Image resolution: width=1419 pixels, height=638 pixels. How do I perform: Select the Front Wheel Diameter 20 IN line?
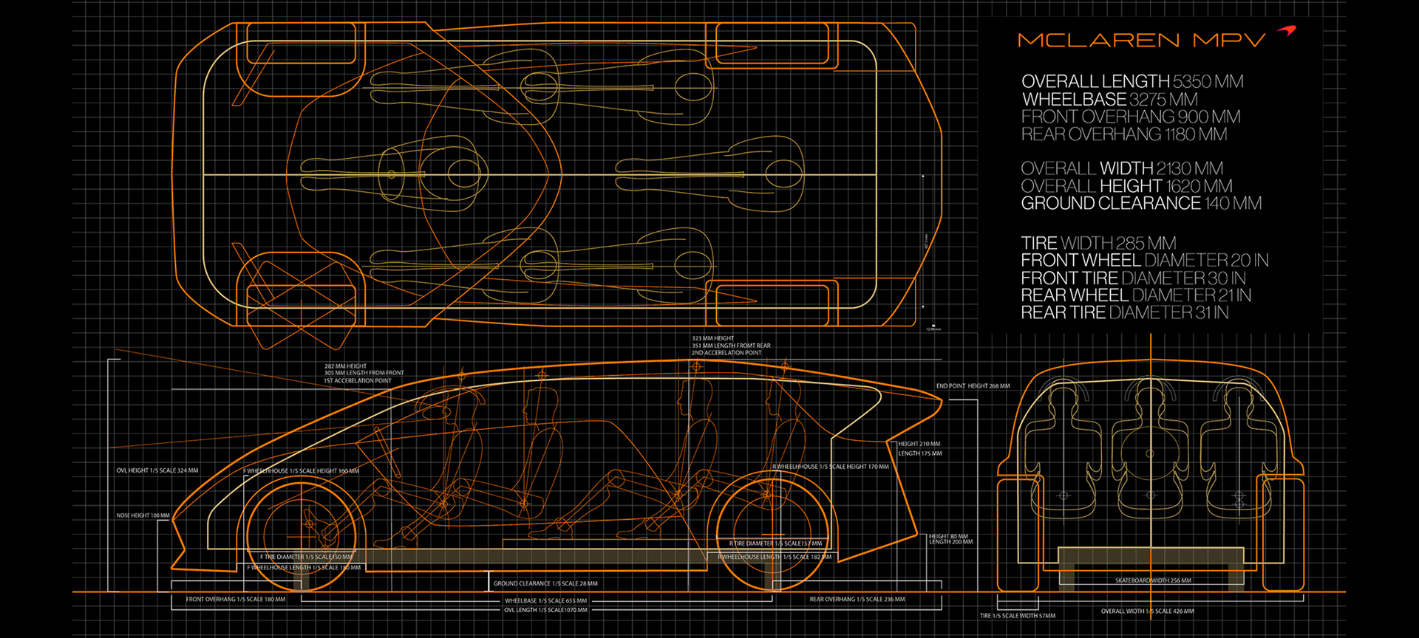[1145, 260]
